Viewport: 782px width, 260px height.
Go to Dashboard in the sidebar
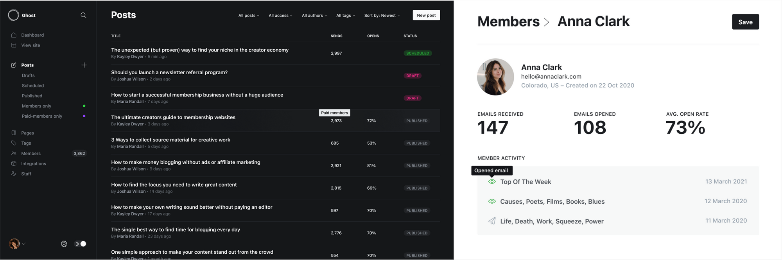click(x=32, y=35)
